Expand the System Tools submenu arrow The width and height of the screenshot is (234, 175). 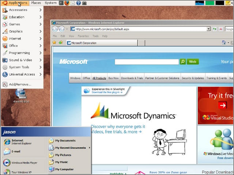coord(41,67)
